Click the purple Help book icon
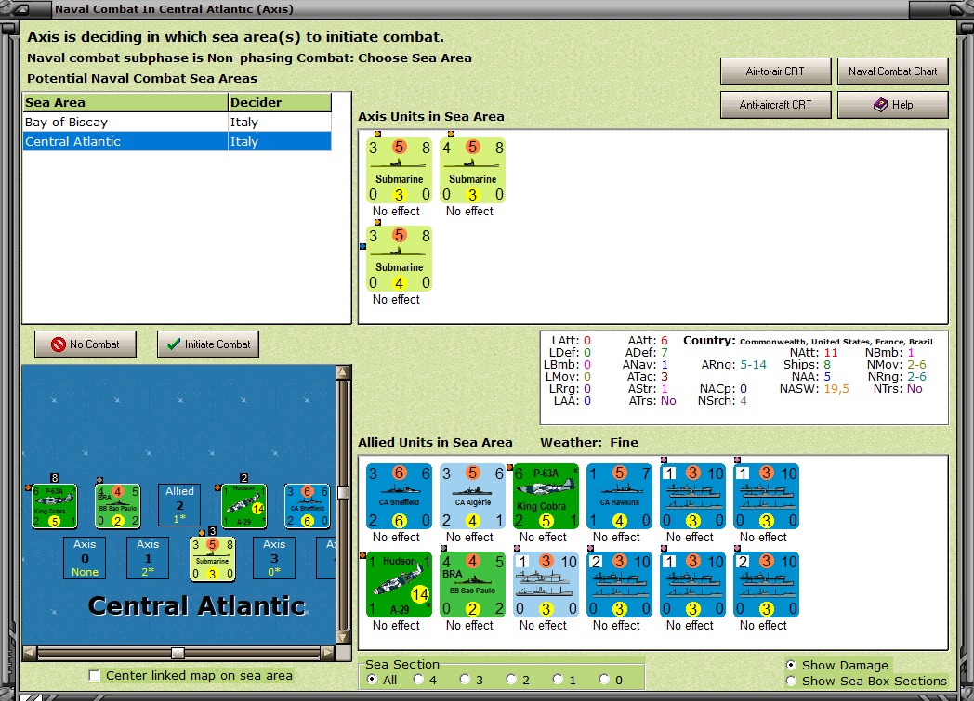Image resolution: width=974 pixels, height=701 pixels. pyautogui.click(x=881, y=105)
